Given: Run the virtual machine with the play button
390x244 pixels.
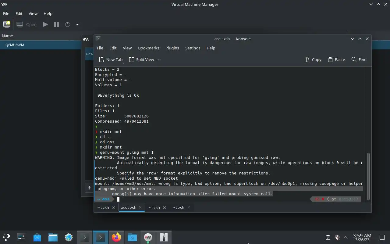Looking at the screenshot, I should click(x=45, y=24).
